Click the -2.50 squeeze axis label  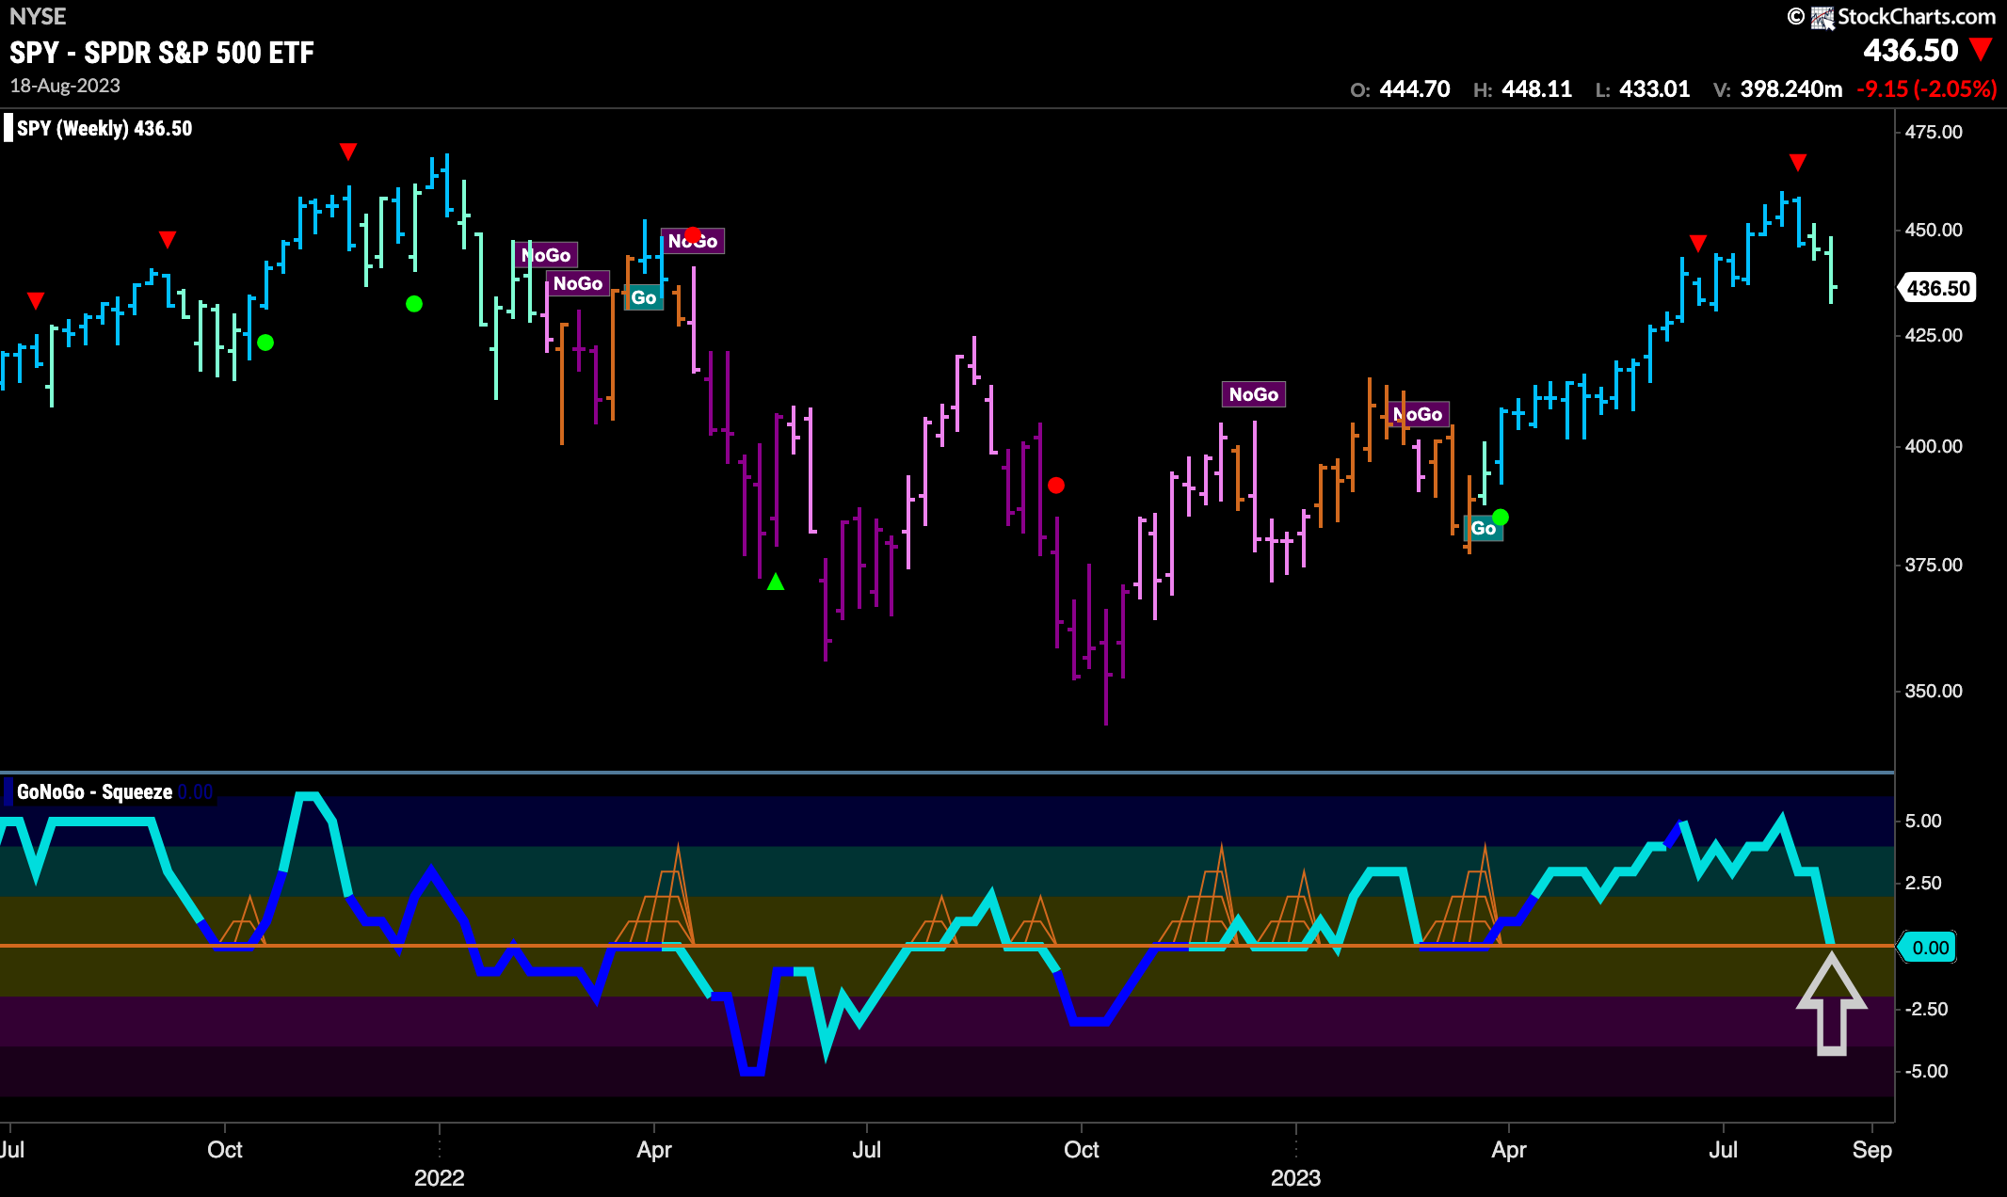click(1924, 1009)
